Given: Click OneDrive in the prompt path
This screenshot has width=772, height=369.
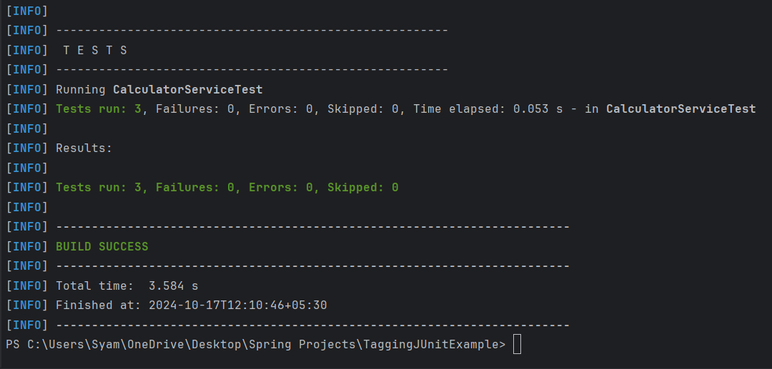Looking at the screenshot, I should [155, 345].
